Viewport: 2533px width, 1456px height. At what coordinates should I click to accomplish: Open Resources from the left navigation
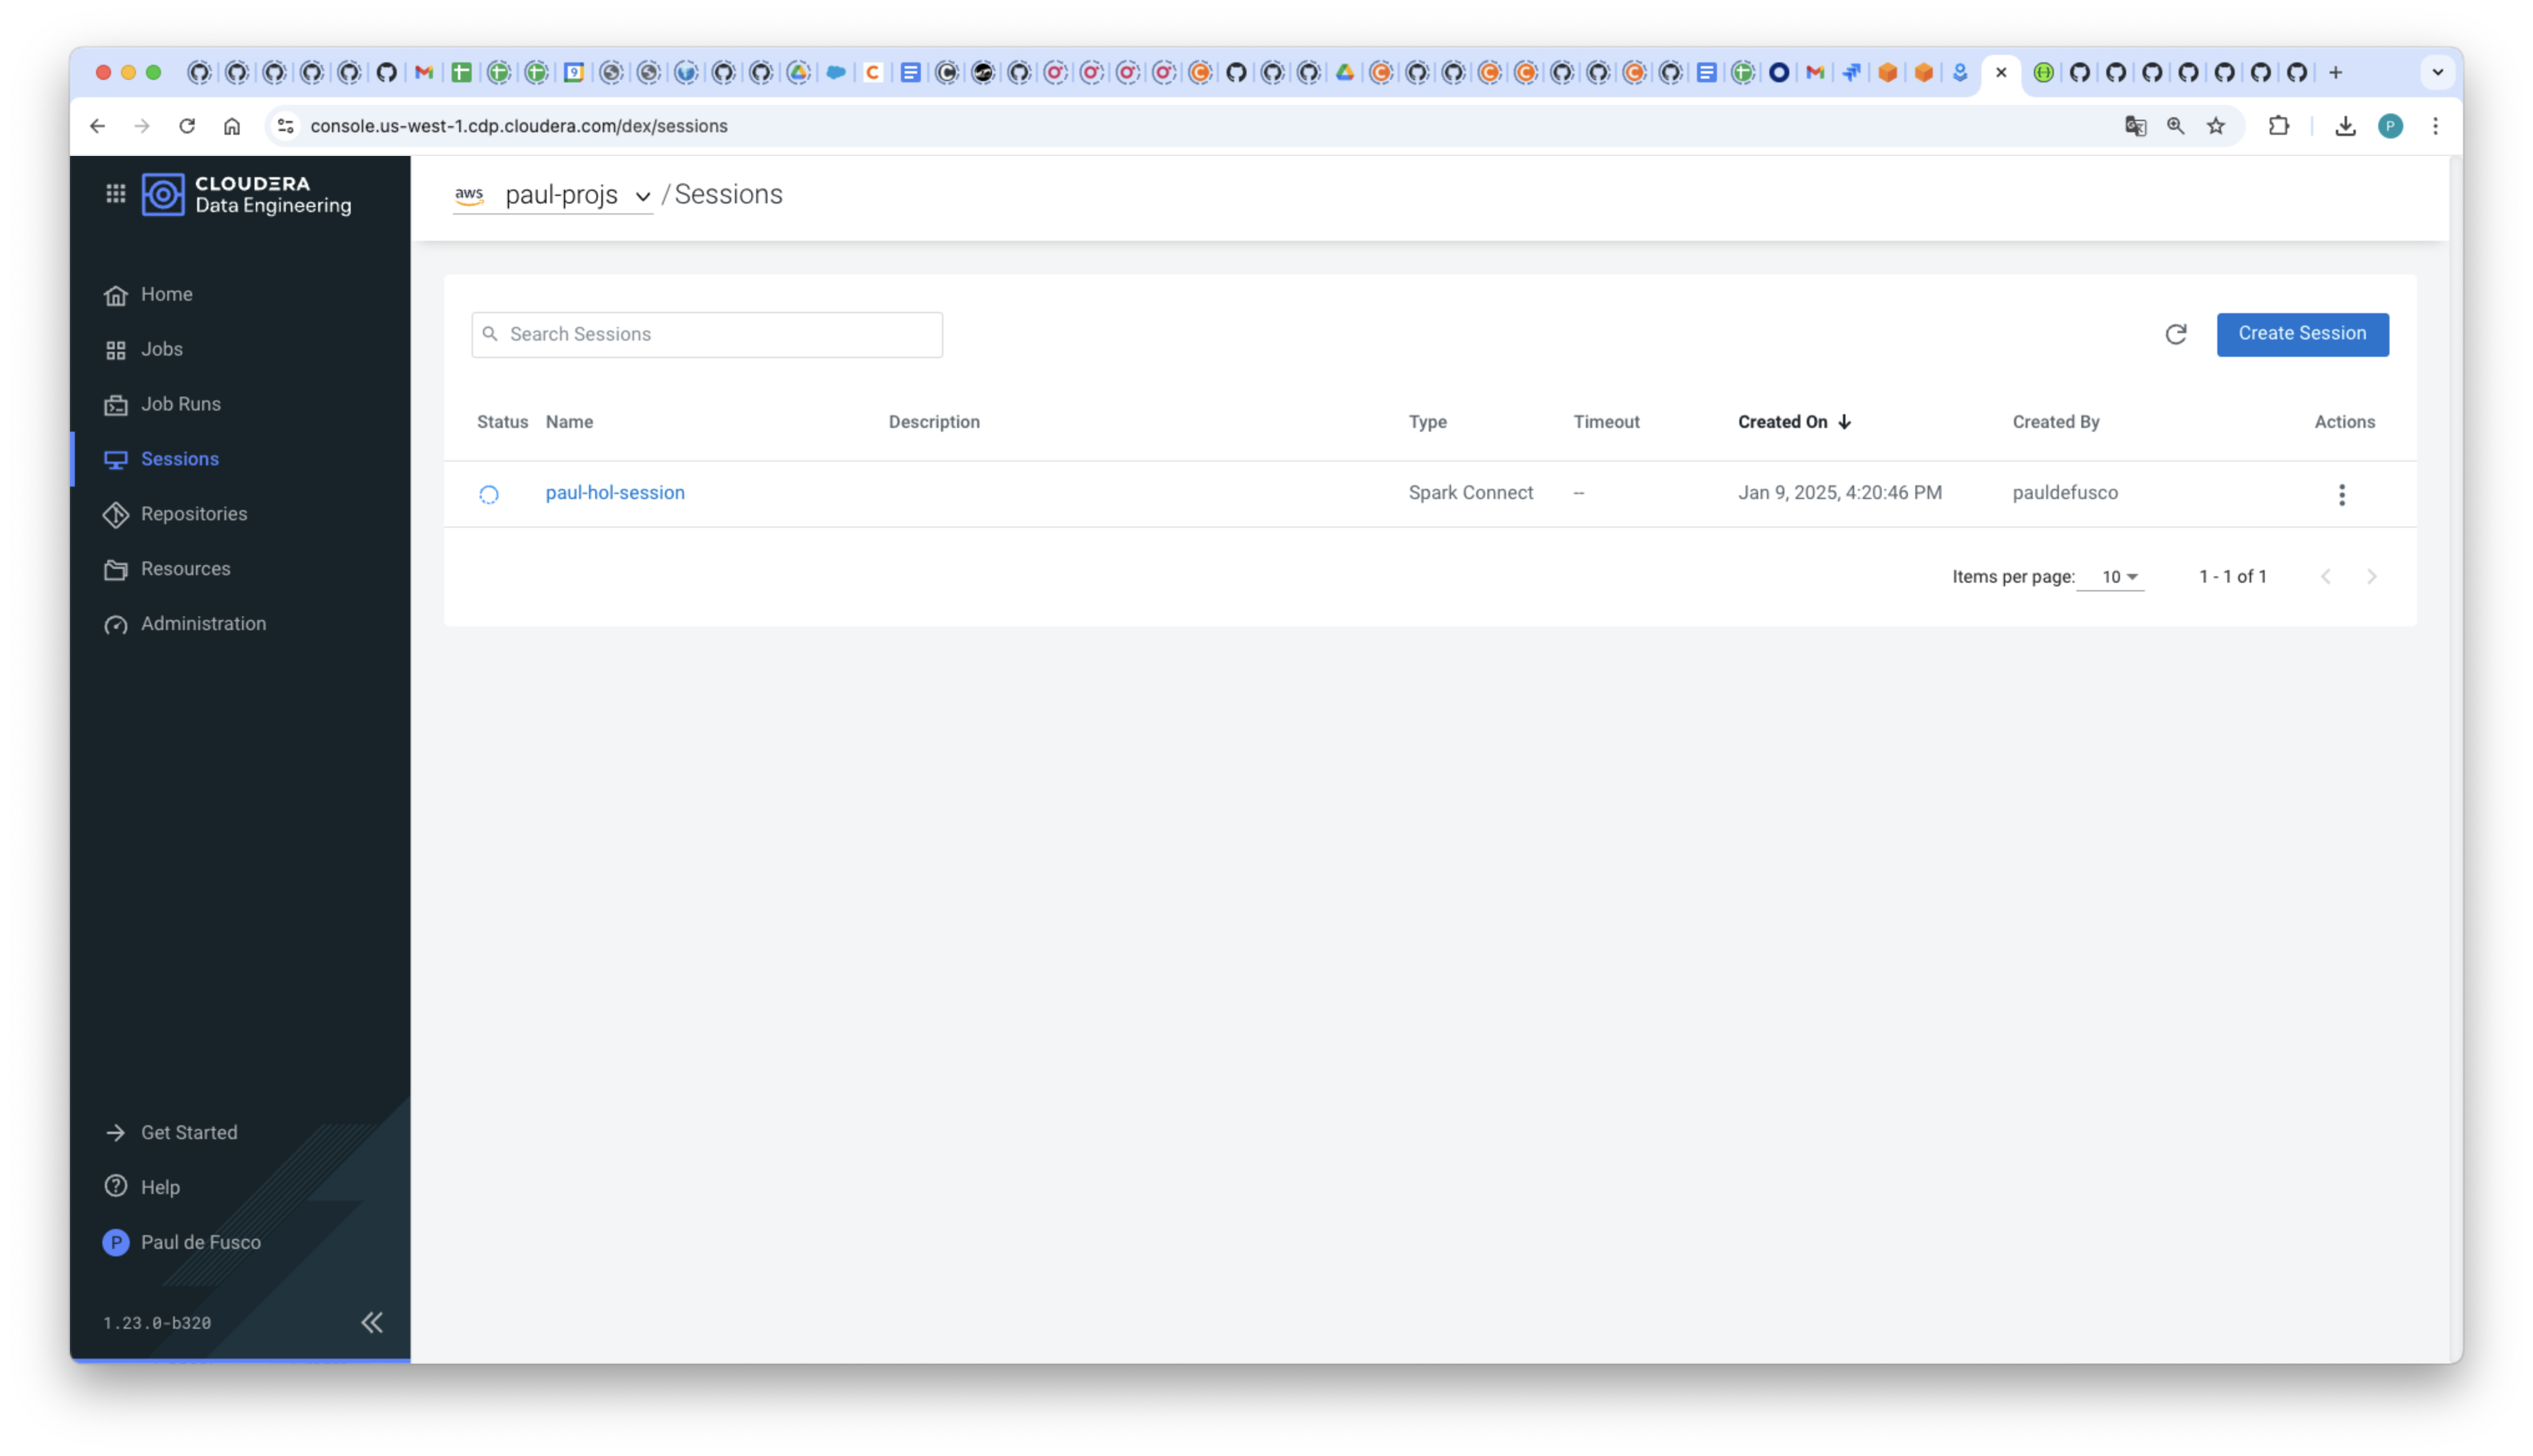coord(185,568)
